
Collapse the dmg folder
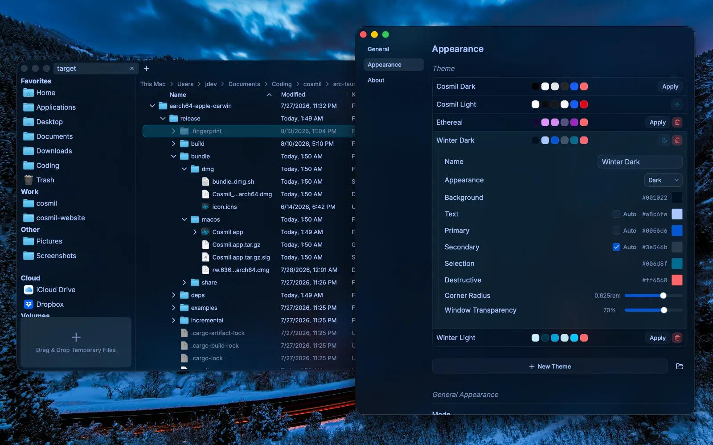[x=184, y=169]
